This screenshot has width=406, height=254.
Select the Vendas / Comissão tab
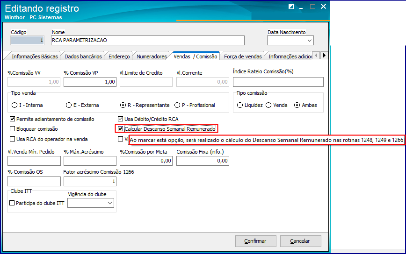[x=196, y=56]
